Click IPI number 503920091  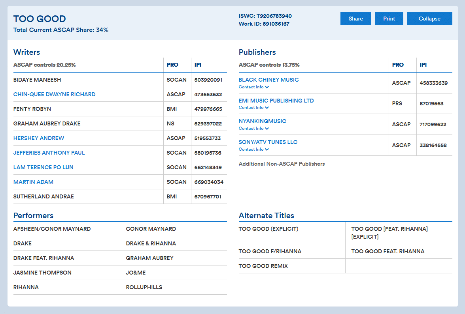pos(208,80)
